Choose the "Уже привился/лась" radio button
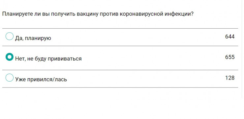Screen dimensions: 244x119 coord(10,78)
